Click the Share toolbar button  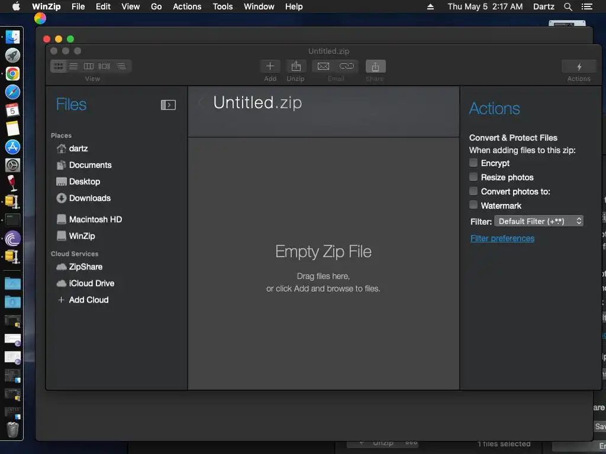[x=375, y=66]
